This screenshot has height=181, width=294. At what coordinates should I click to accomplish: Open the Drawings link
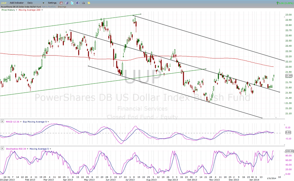(x=62, y=7)
